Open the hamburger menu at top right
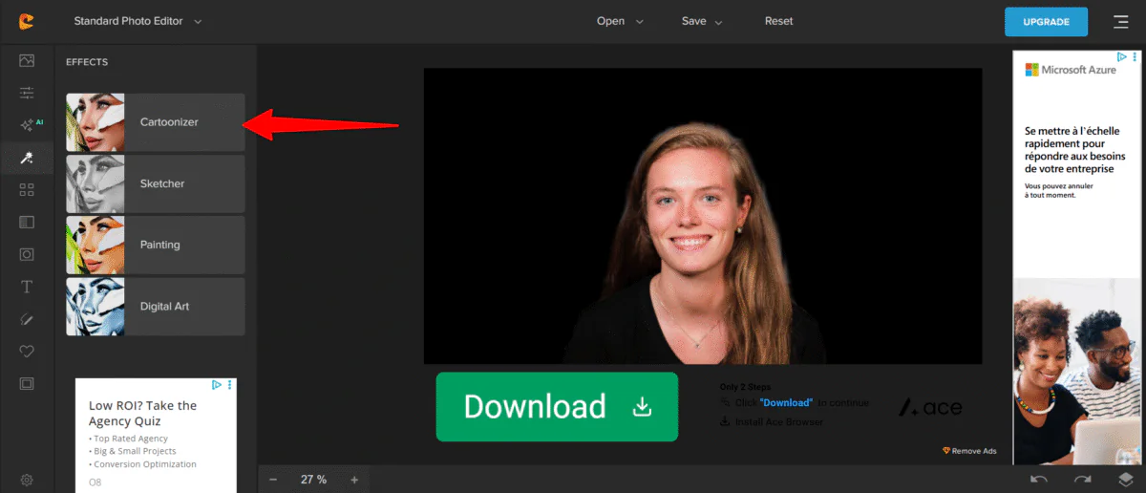This screenshot has height=493, width=1146. coord(1120,21)
